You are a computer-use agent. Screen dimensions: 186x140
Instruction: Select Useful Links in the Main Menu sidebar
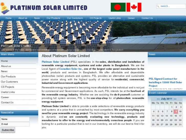tap(18, 92)
